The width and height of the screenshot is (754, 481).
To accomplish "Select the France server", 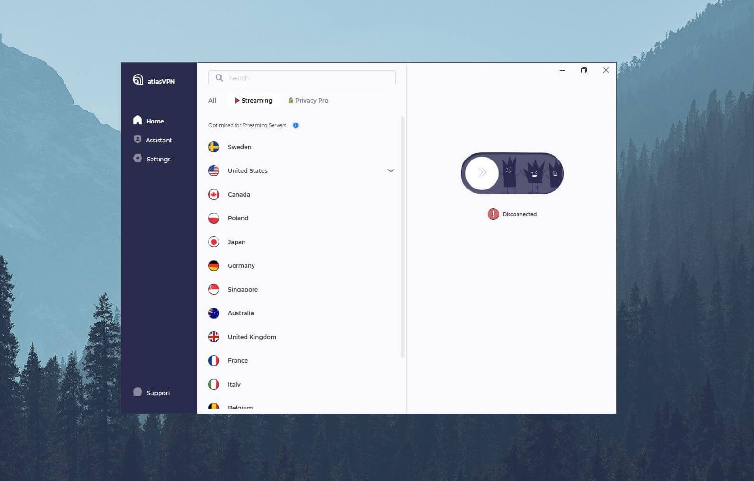I will click(x=302, y=360).
